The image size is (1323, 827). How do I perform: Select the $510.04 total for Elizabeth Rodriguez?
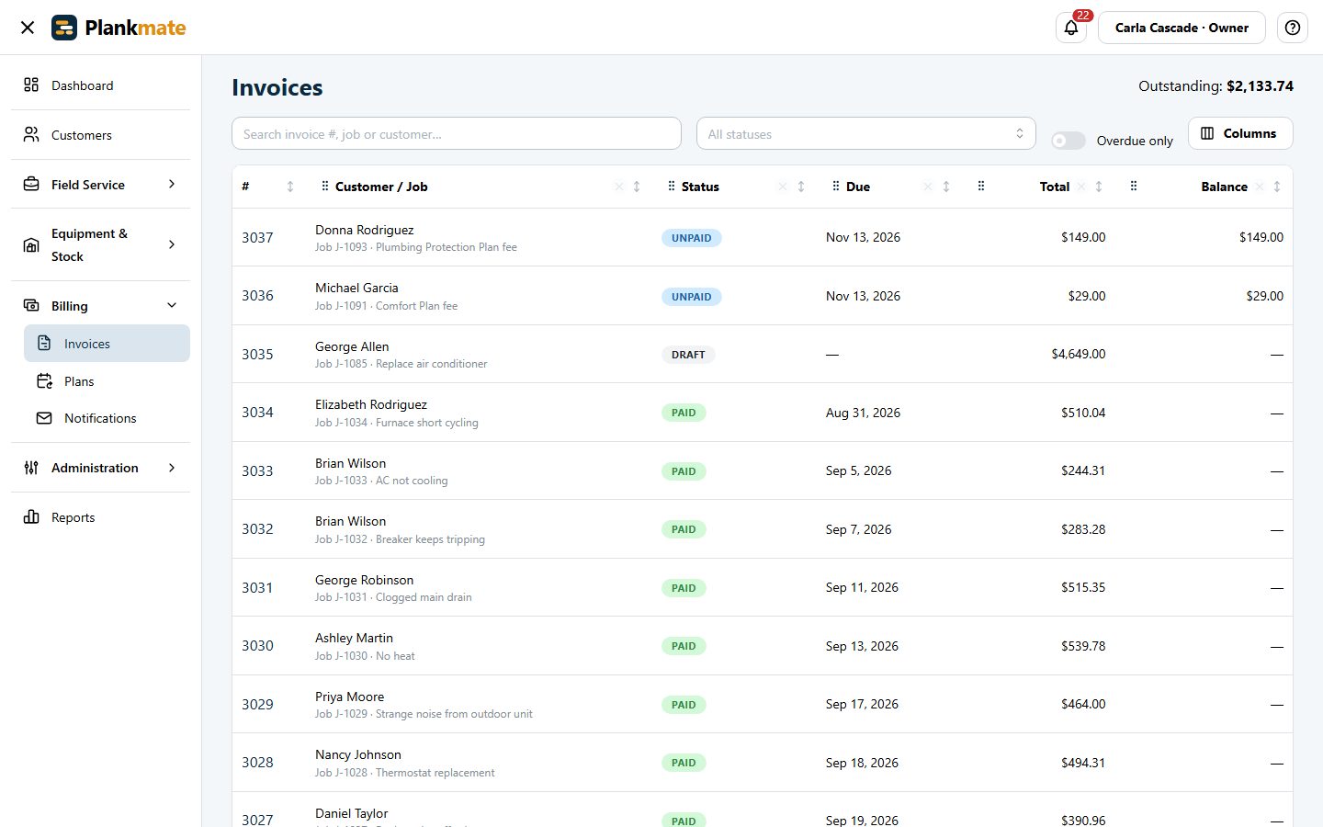click(1083, 413)
